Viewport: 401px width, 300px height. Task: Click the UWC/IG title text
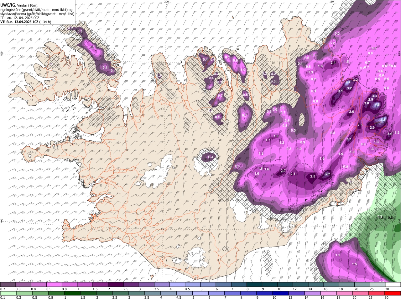coord(7,5)
